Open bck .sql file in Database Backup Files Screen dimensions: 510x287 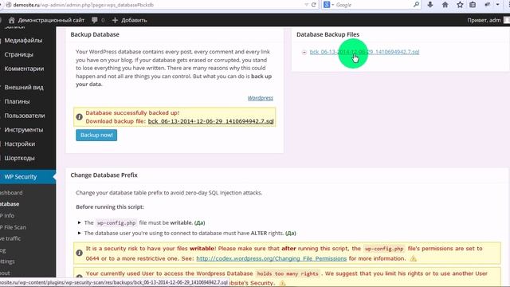pyautogui.click(x=364, y=52)
